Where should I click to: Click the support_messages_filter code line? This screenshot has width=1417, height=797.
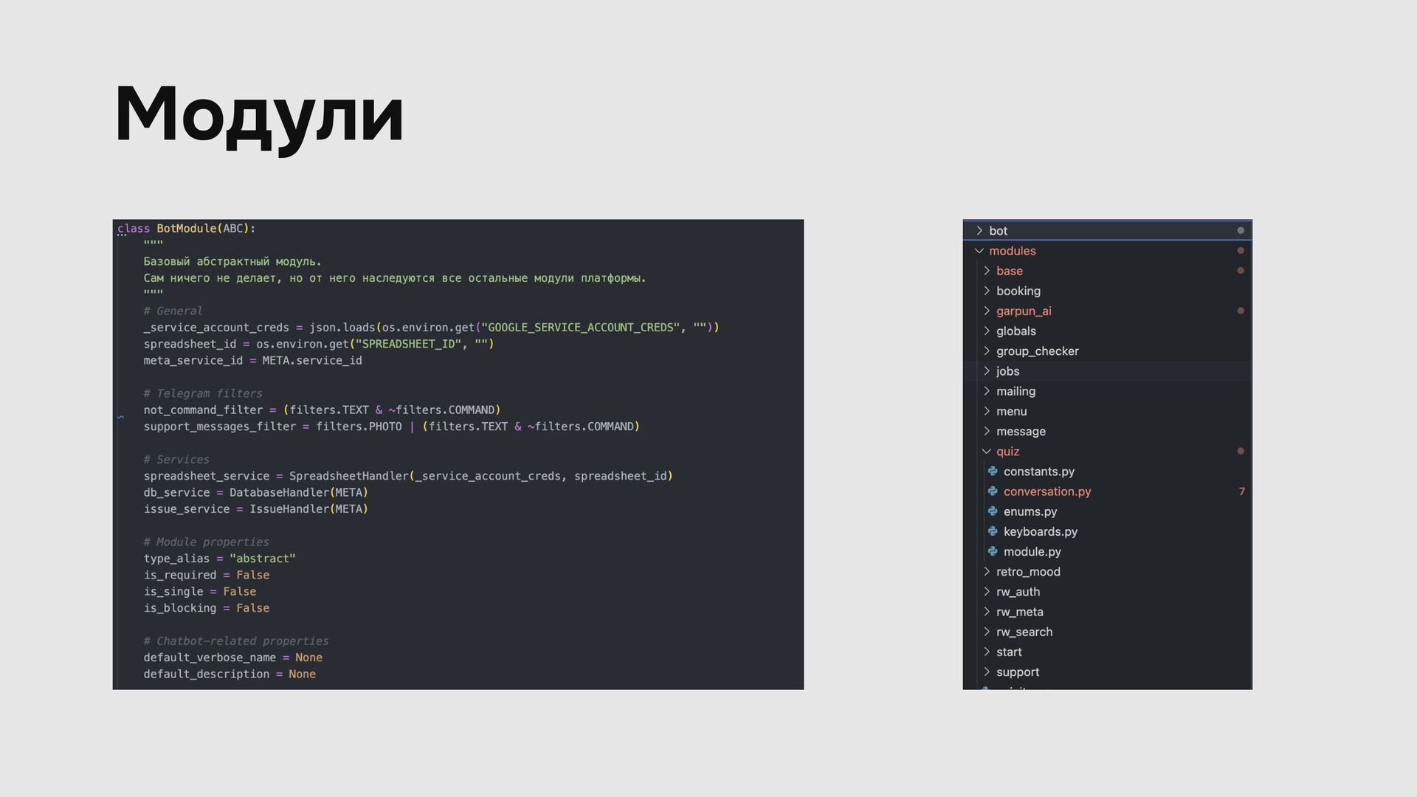[x=391, y=427]
